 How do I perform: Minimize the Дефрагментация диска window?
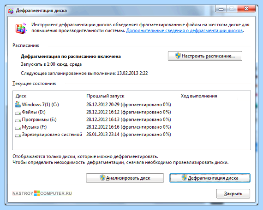[x=221, y=9]
